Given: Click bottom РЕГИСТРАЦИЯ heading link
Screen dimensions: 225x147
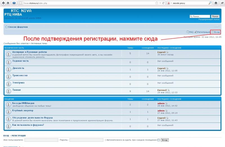Looking at the screenshot, I should pyautogui.click(x=19, y=136).
